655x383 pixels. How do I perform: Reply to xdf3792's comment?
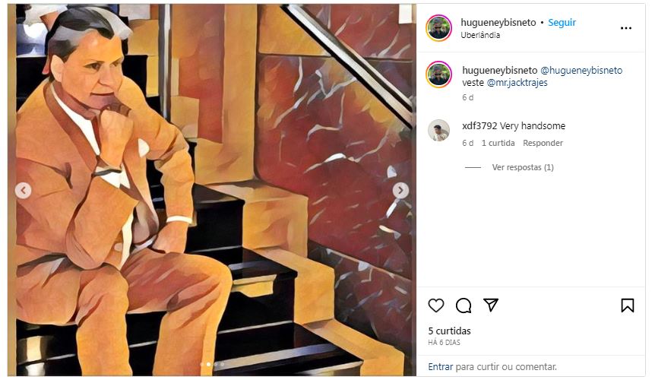point(543,143)
